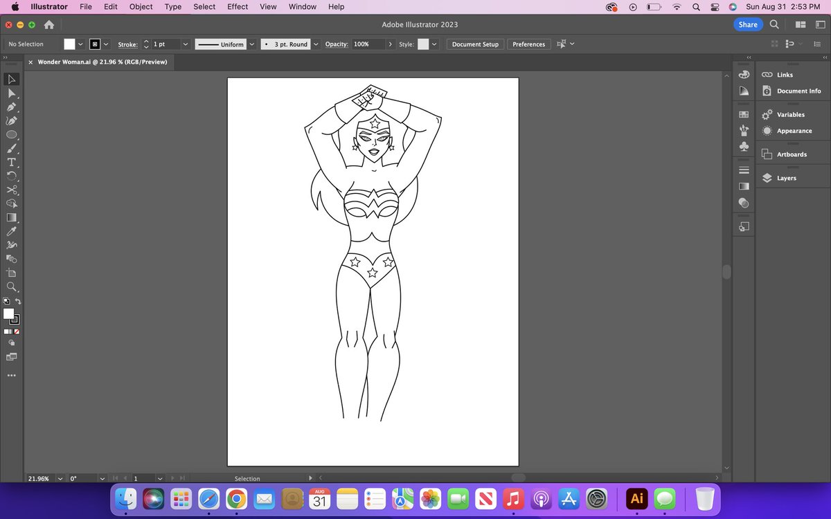Open 3 pt. Round brush definition dropdown

tap(316, 44)
